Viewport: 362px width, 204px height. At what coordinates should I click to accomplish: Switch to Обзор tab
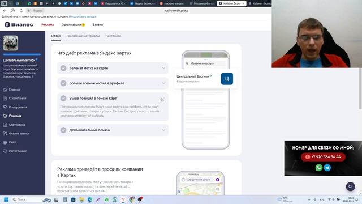(56, 36)
